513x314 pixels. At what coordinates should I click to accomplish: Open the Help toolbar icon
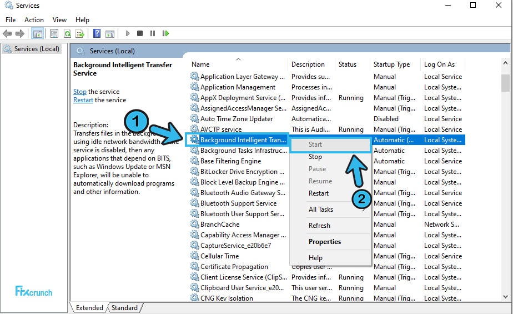pos(97,33)
